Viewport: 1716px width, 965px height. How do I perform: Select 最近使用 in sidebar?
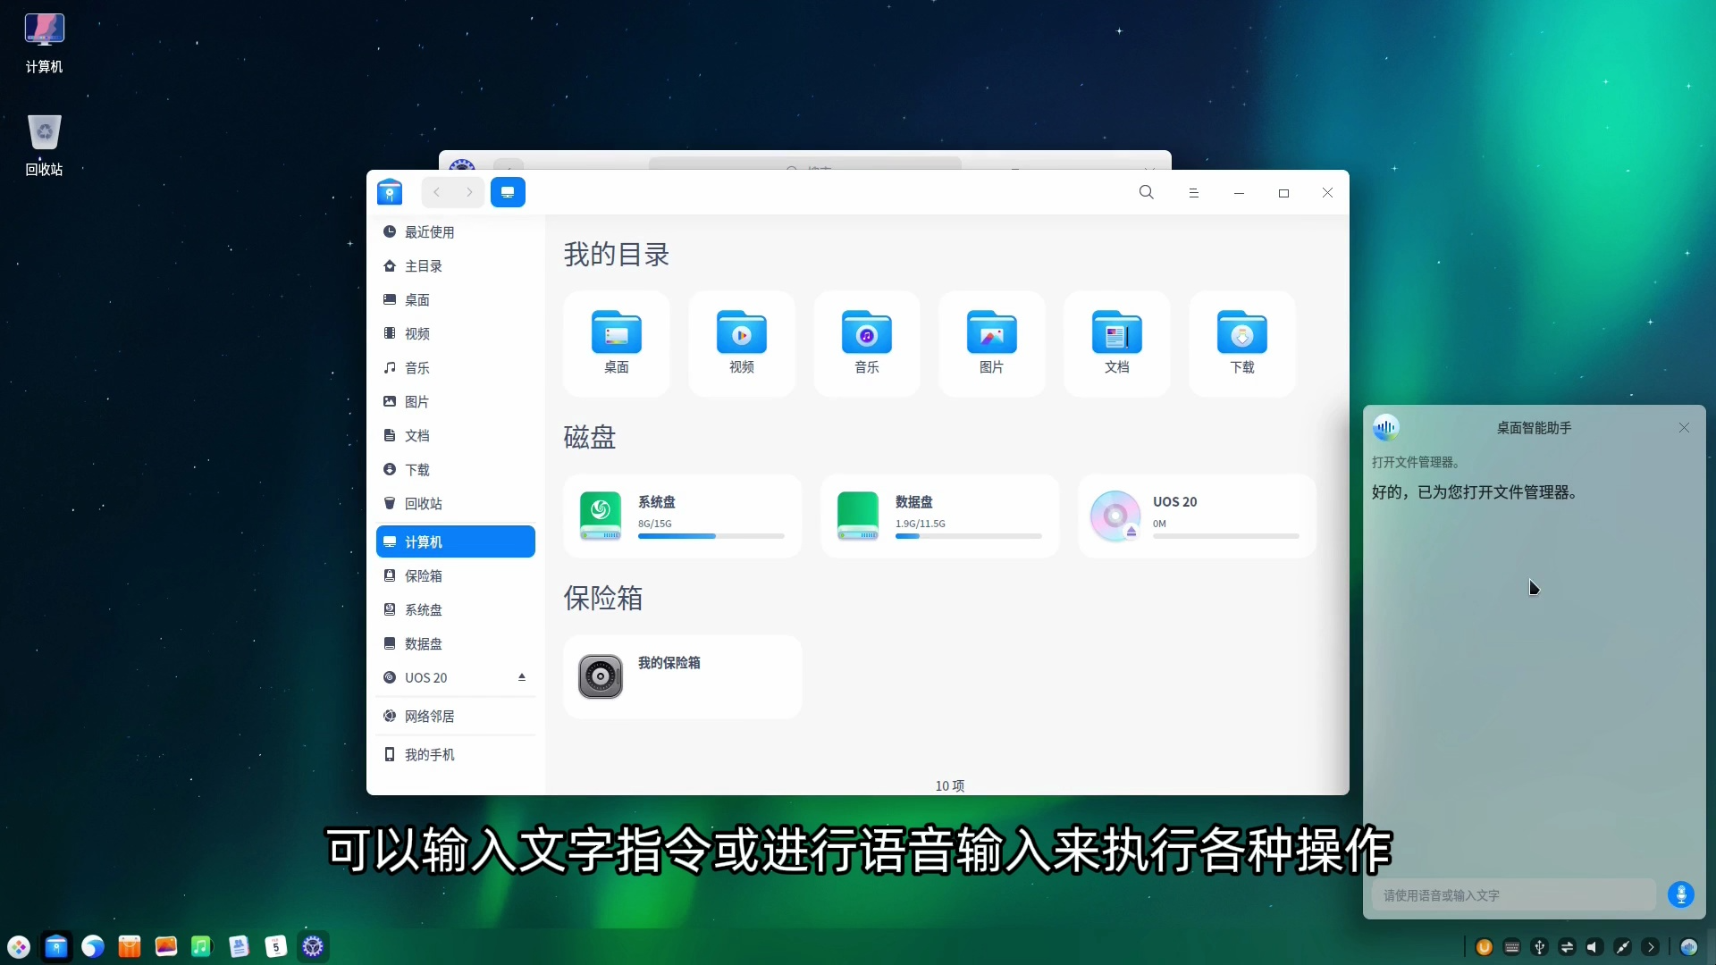click(x=456, y=231)
